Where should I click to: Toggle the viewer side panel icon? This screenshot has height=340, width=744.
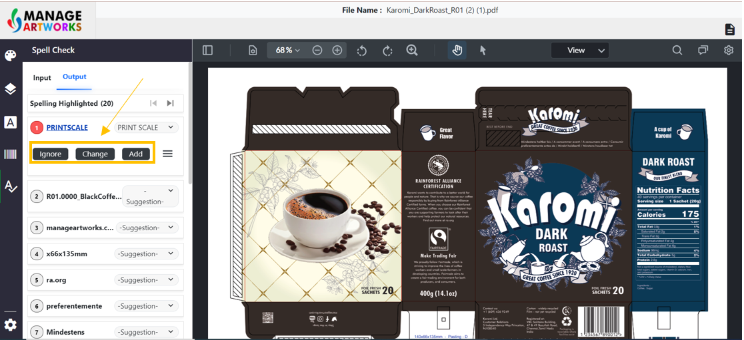click(x=207, y=50)
